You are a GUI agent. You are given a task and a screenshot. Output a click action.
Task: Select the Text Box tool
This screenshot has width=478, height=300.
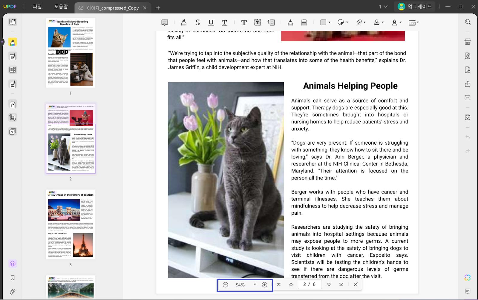point(258,22)
